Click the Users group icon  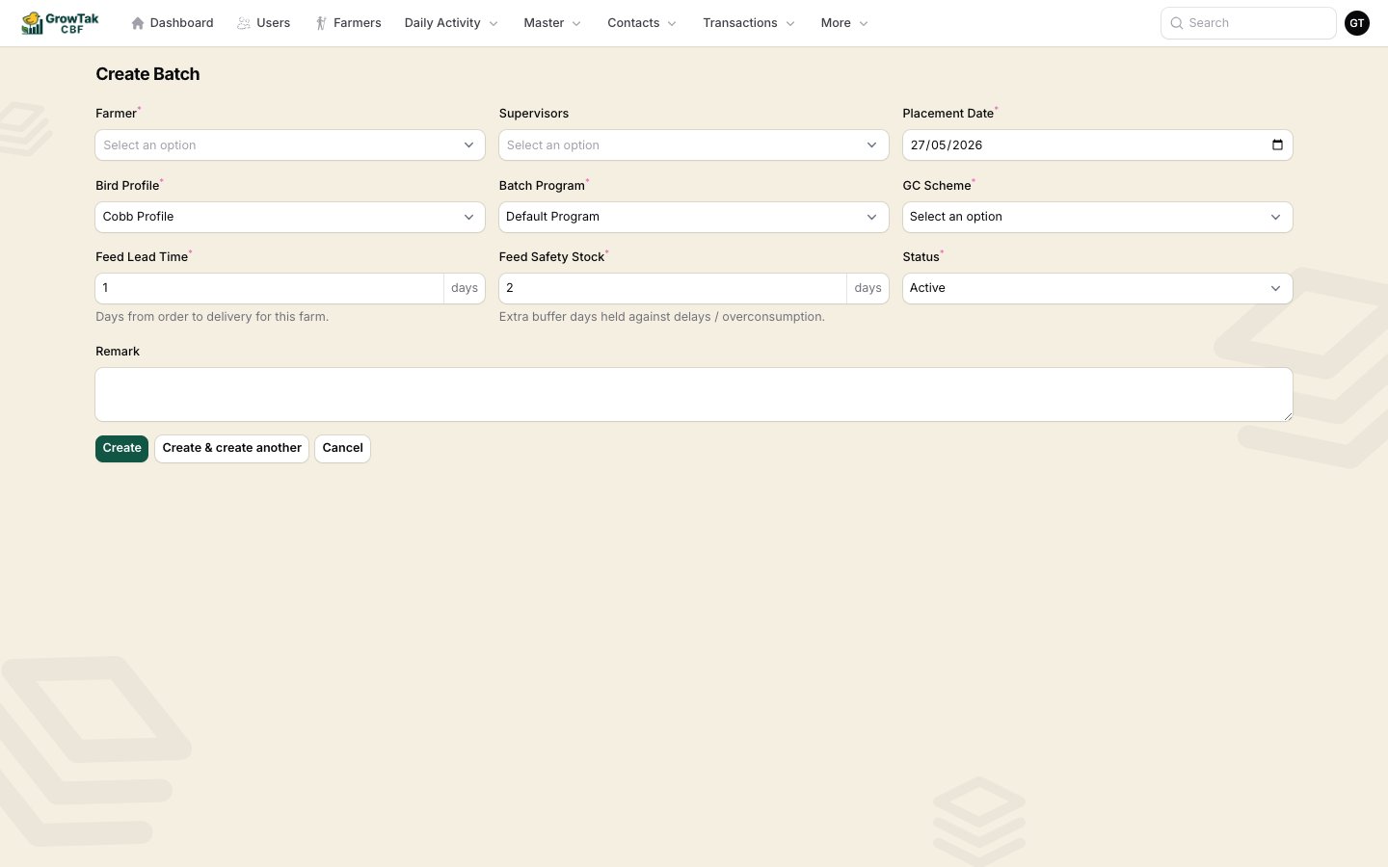coord(244,23)
